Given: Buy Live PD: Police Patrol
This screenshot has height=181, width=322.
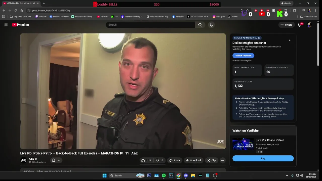Looking at the screenshot, I should (x=263, y=158).
